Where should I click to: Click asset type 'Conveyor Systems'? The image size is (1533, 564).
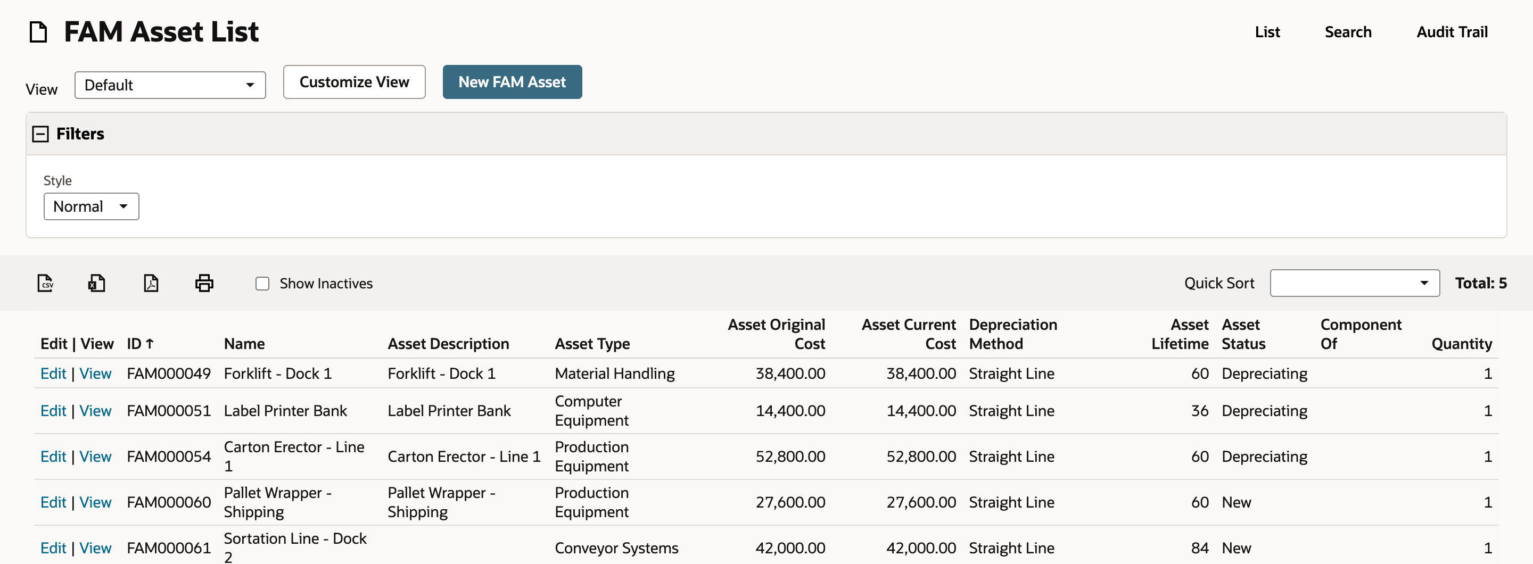[x=616, y=549]
